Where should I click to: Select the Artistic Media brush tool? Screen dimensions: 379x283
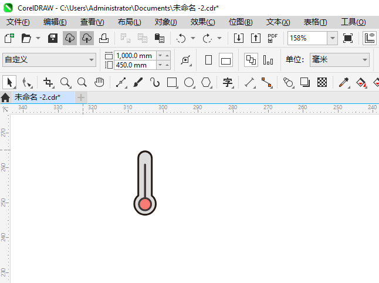(138, 82)
